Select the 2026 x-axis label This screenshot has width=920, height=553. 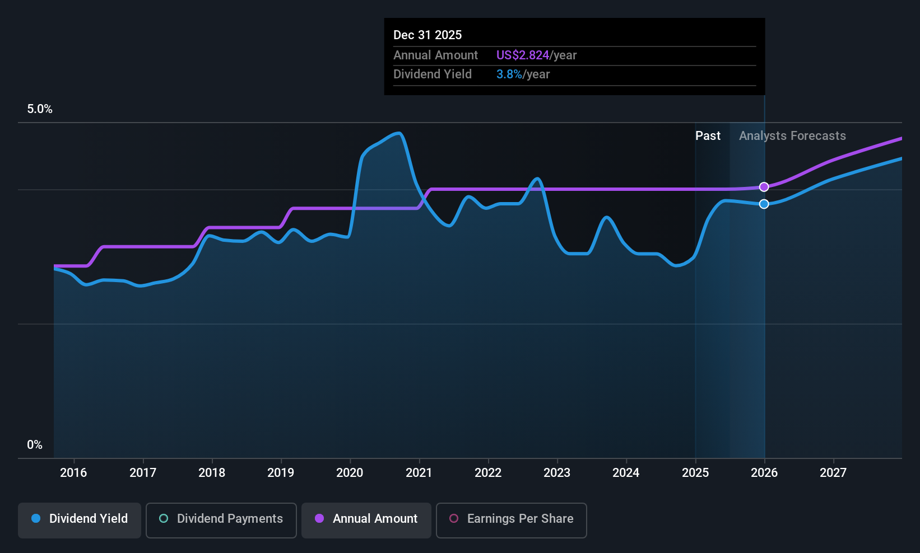[764, 472]
